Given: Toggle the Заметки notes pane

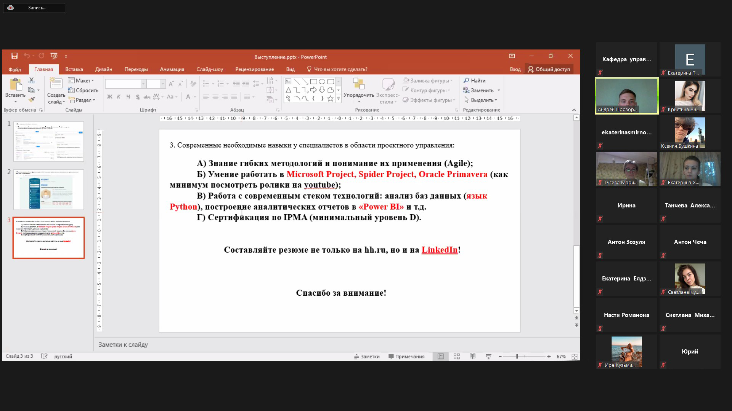Looking at the screenshot, I should point(367,357).
